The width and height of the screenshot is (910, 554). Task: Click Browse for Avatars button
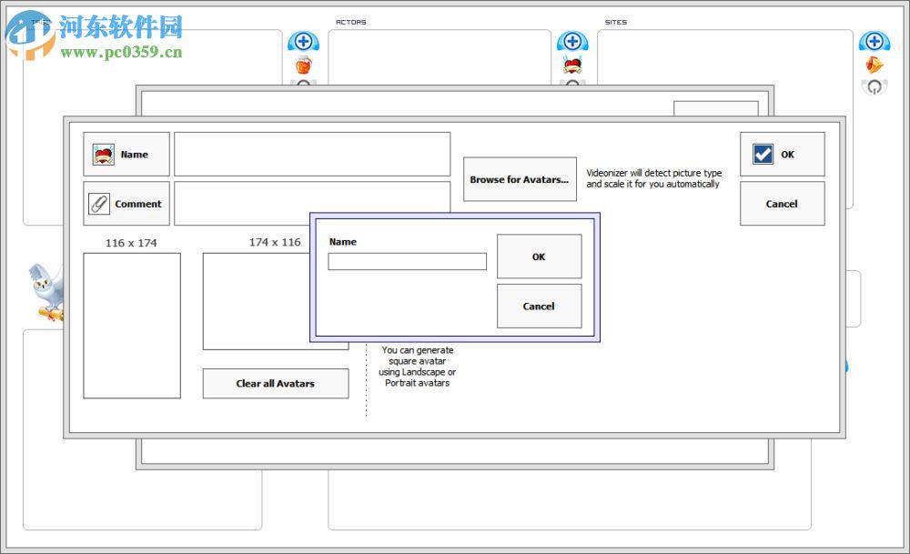tap(520, 179)
